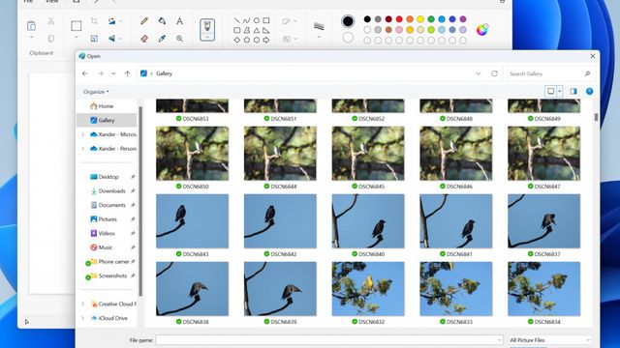The width and height of the screenshot is (620, 348).
Task: Expand the All Picture Files filter
Action: [549, 339]
